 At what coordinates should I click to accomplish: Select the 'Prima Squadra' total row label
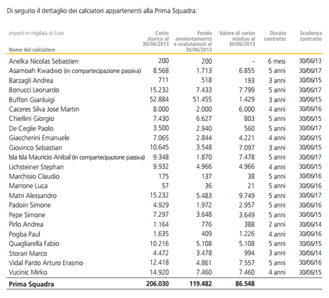point(32,285)
